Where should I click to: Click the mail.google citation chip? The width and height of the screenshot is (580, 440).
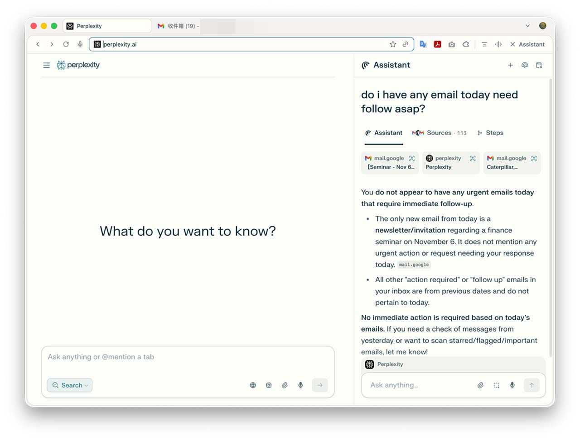pyautogui.click(x=414, y=265)
